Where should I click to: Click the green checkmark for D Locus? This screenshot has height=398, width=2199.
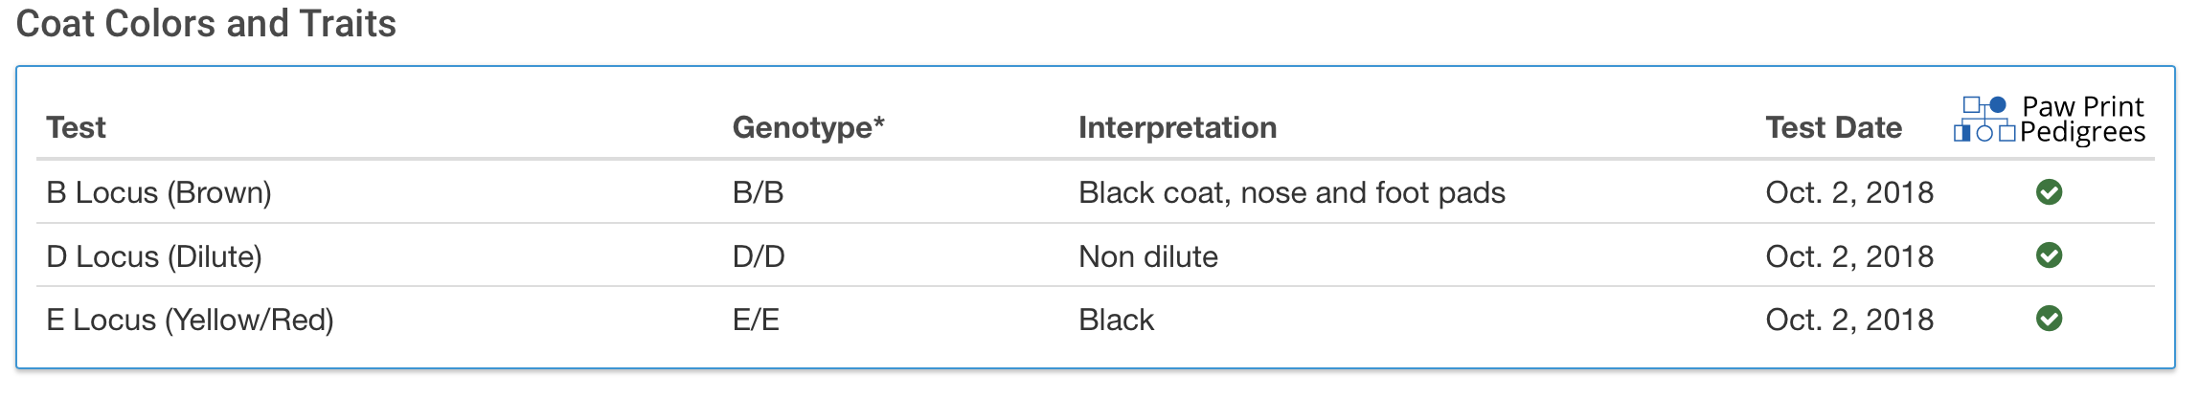click(x=2049, y=255)
